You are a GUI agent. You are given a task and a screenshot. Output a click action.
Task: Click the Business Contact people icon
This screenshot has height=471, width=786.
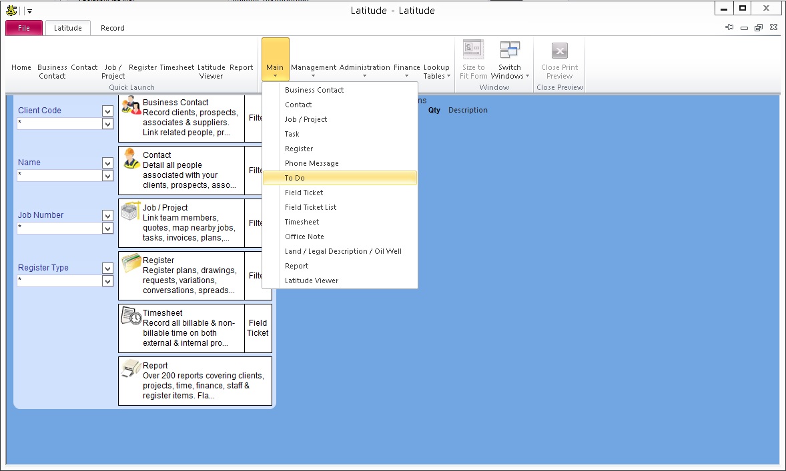coord(131,105)
